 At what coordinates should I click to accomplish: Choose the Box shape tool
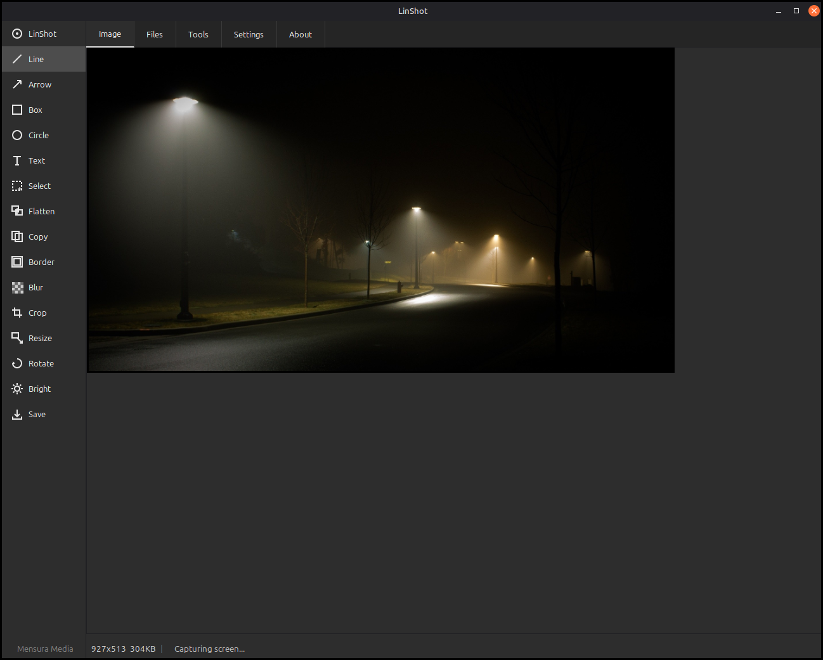point(43,110)
